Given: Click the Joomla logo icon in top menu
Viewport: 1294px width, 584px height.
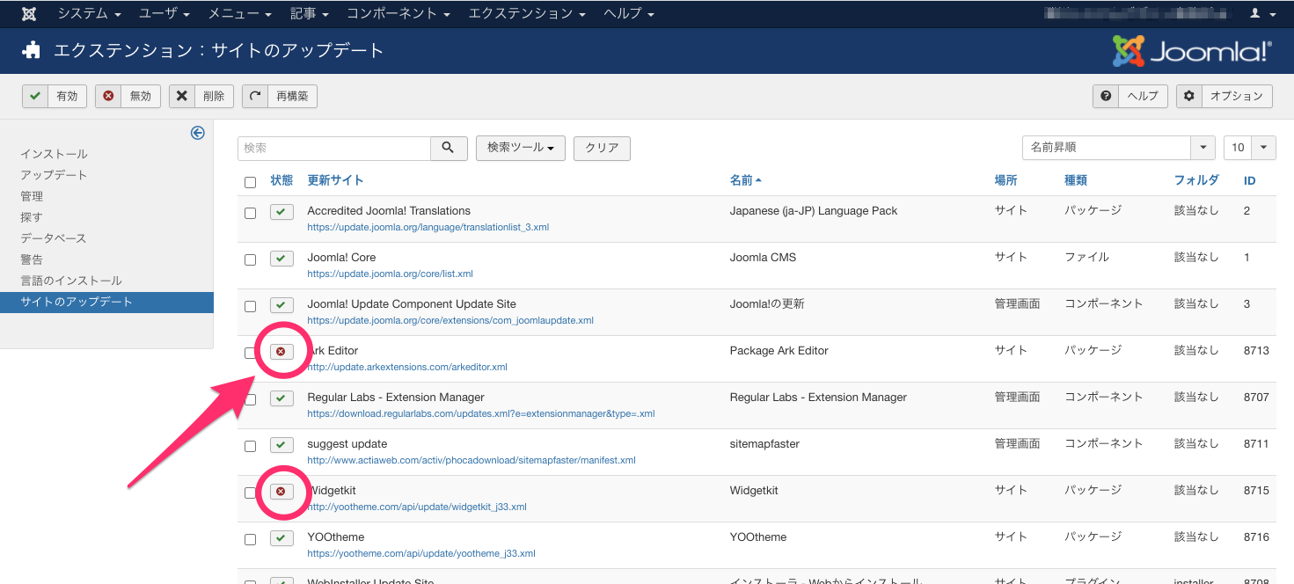Looking at the screenshot, I should pos(29,14).
